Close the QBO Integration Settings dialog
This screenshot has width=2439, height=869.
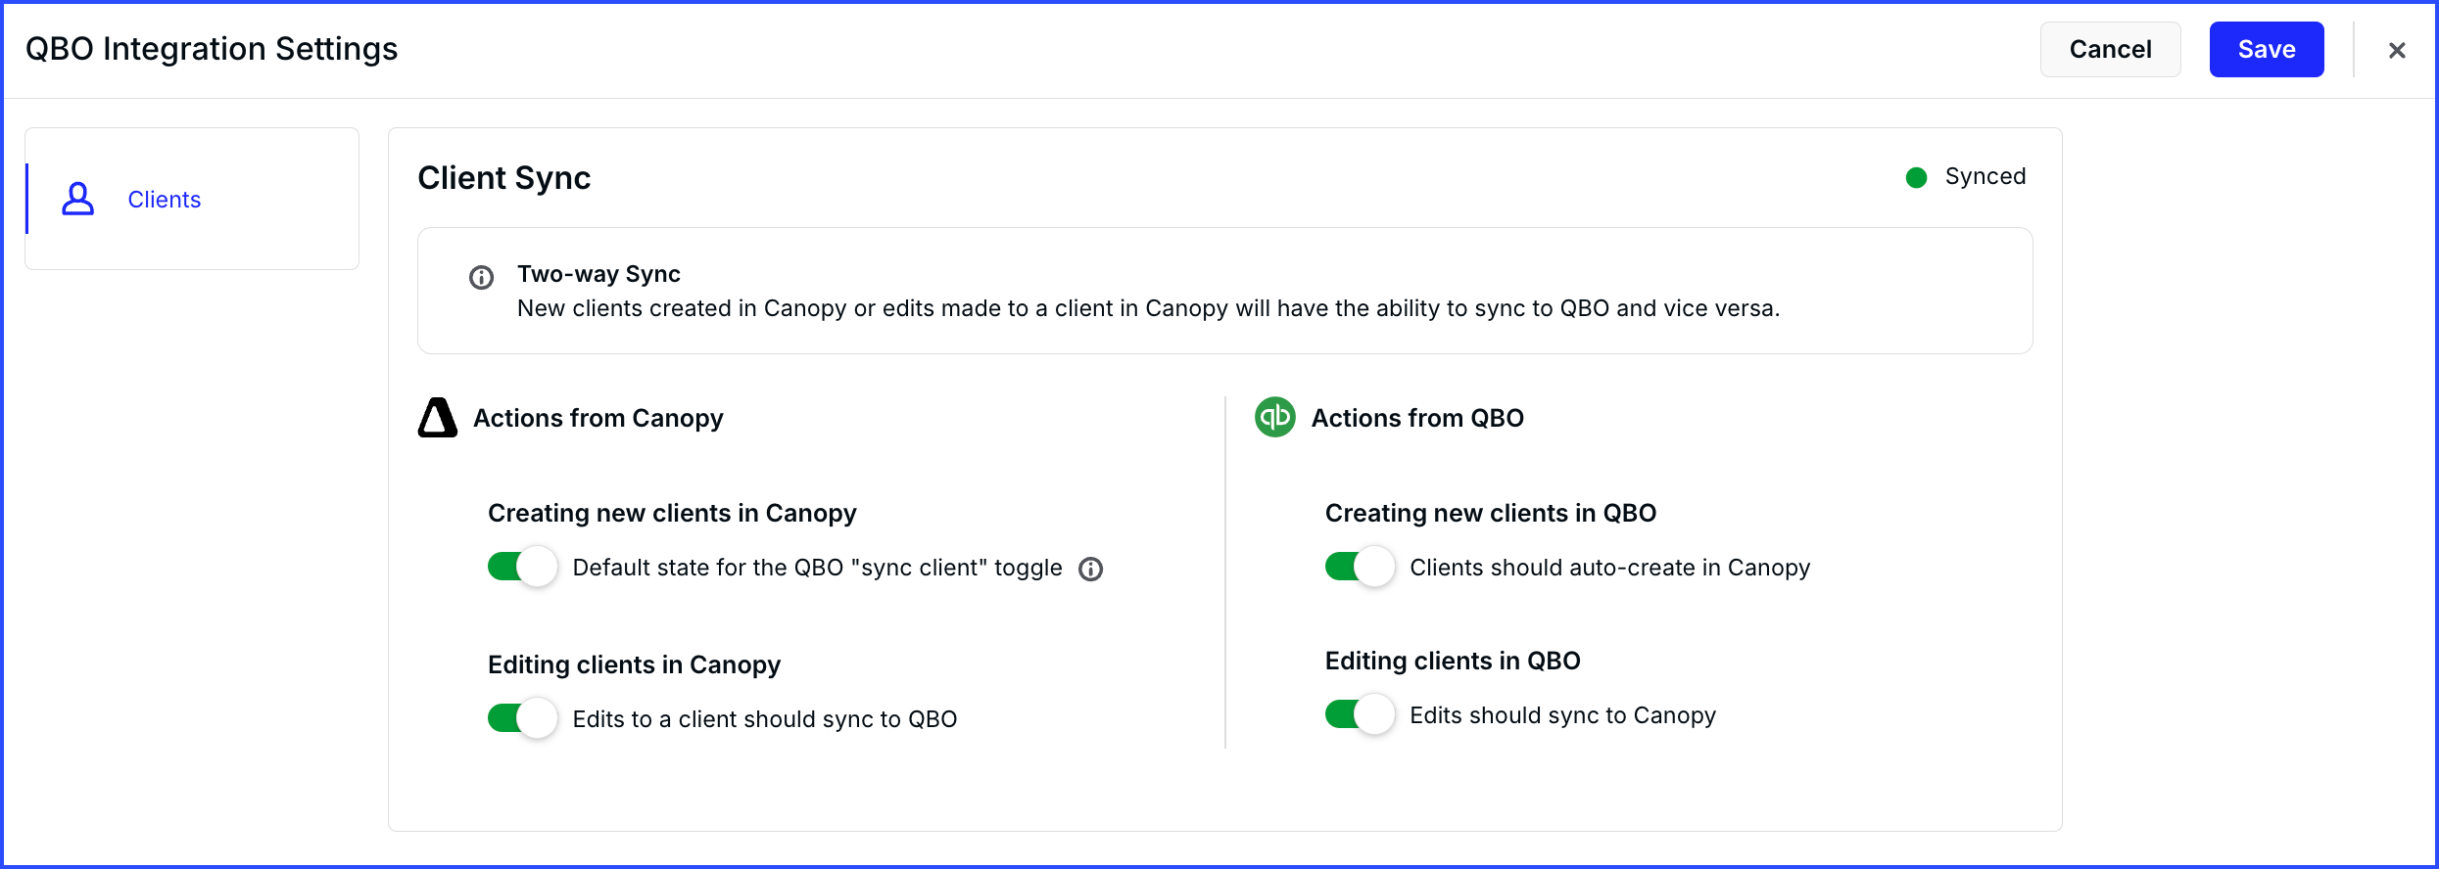2397,50
